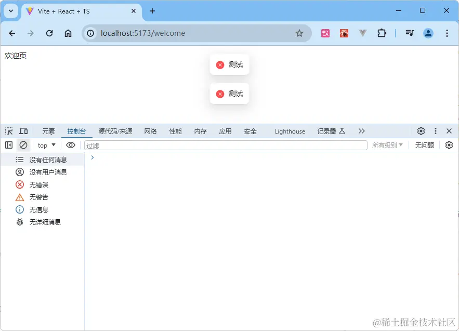Image resolution: width=459 pixels, height=331 pixels.
Task: Open the user profile avatar
Action: 428,33
